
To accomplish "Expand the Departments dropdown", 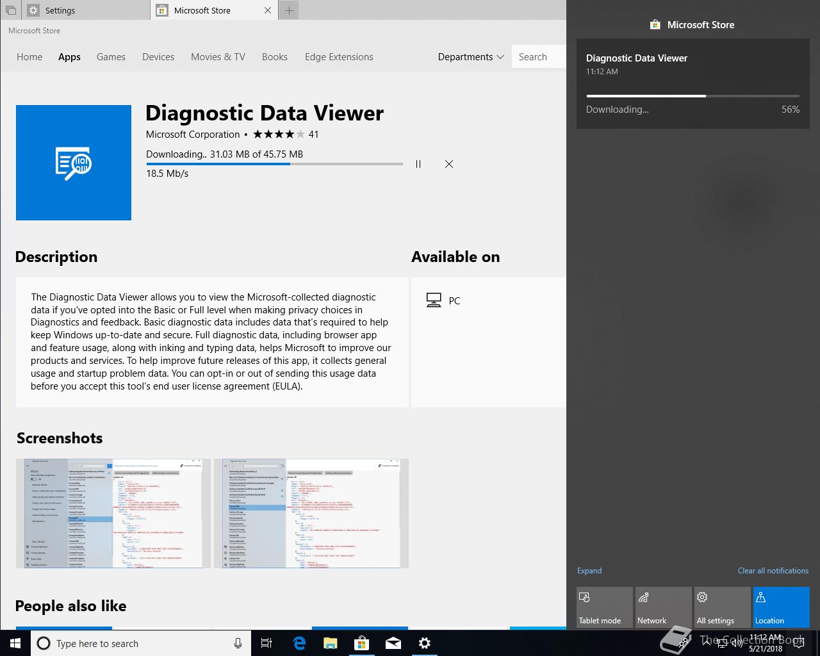I will (x=470, y=57).
